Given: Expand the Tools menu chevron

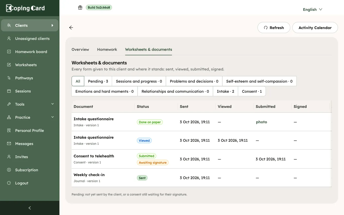Looking at the screenshot, I should point(53,104).
